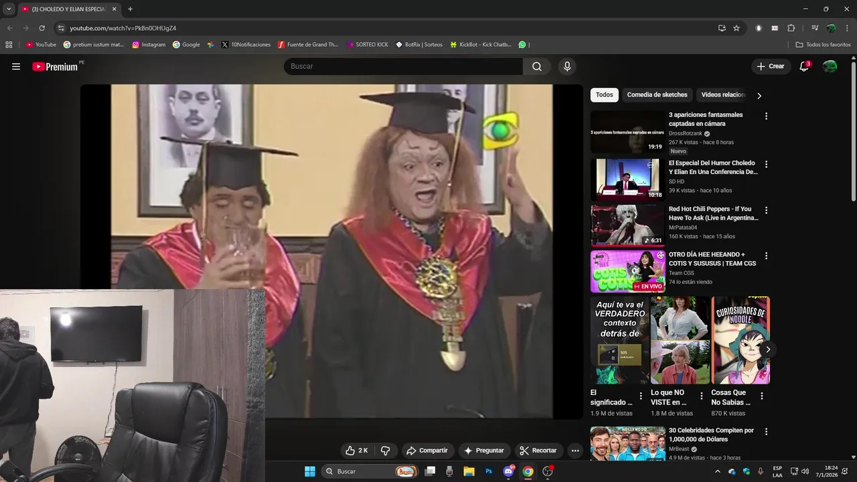Viewport: 857px width, 482px height.
Task: Open the YouTube notifications bell
Action: [804, 66]
